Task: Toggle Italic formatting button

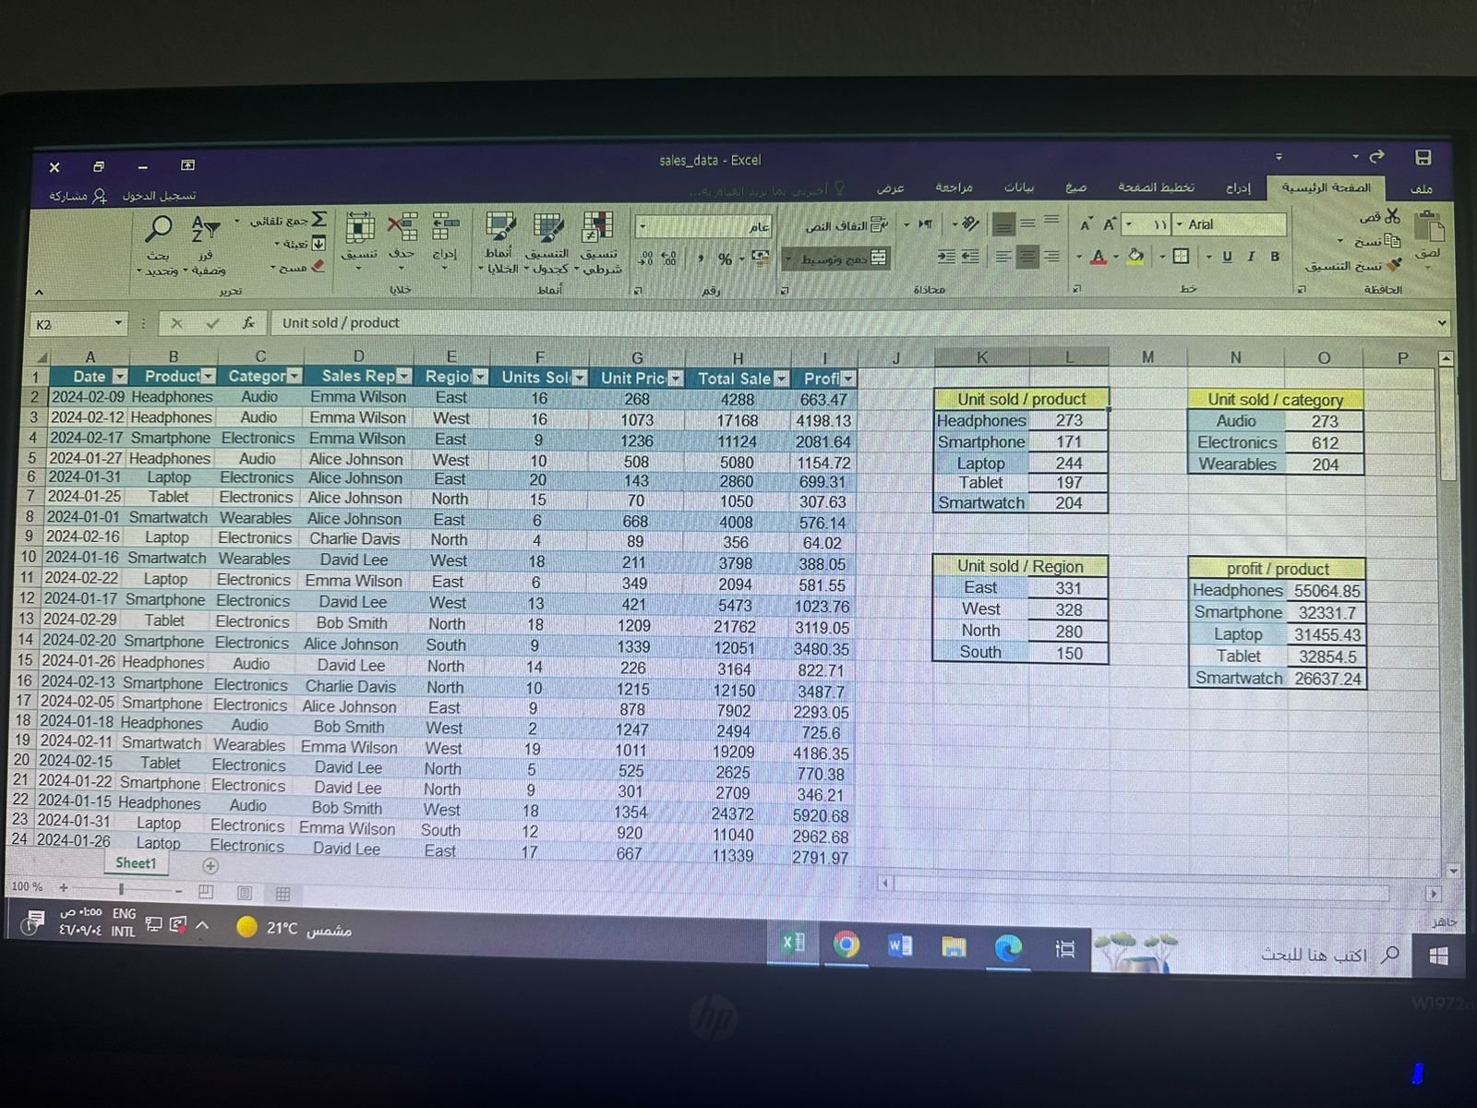Action: 1251,257
